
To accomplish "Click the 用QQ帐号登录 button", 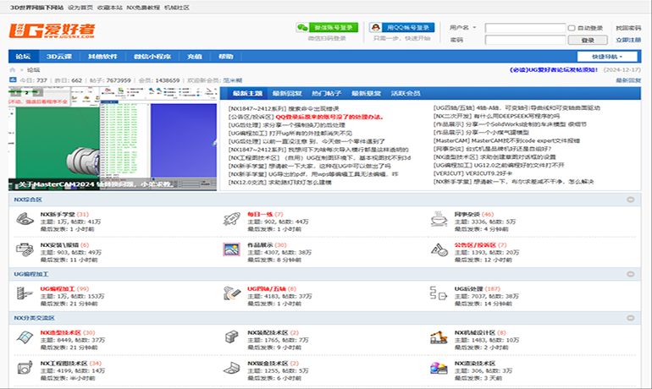I will [x=402, y=27].
